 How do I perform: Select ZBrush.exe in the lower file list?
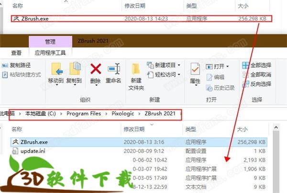click(x=139, y=142)
